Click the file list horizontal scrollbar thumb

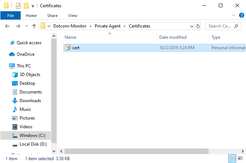[136, 151]
